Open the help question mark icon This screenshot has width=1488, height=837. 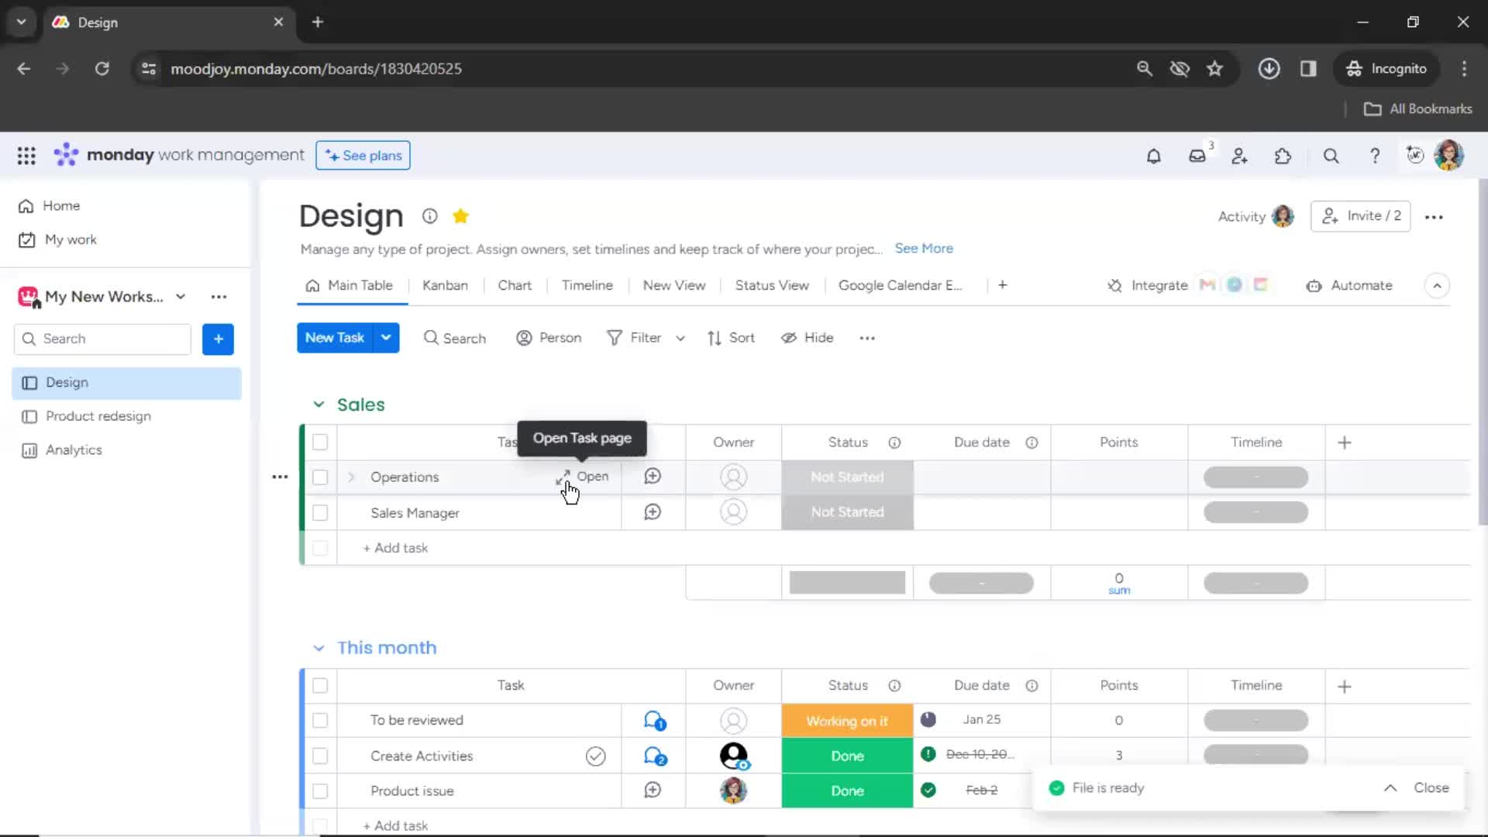[1375, 156]
